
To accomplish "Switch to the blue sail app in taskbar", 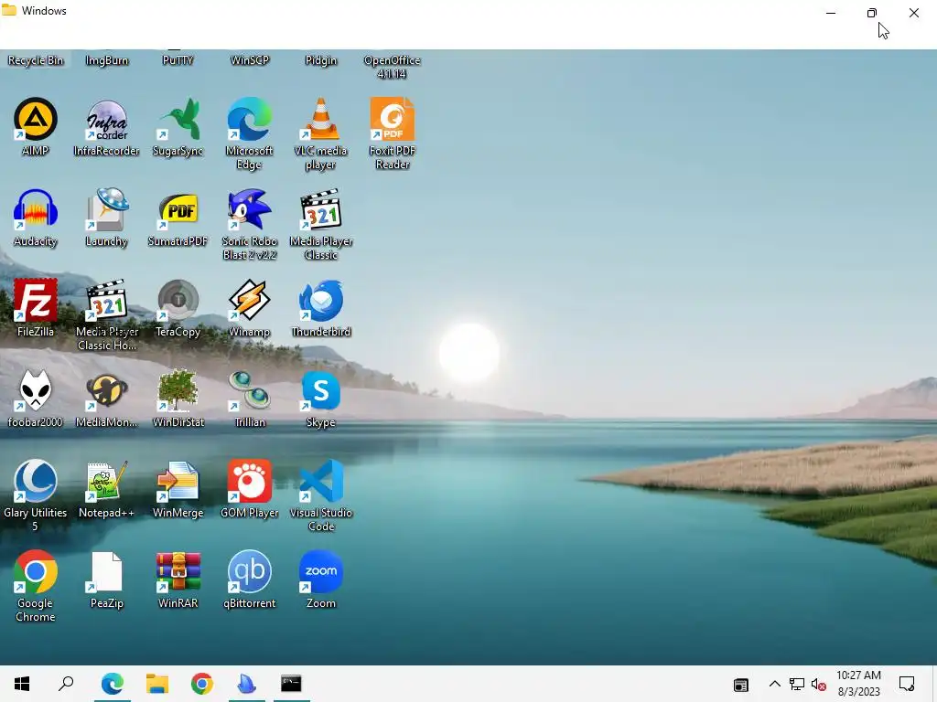I will (247, 684).
